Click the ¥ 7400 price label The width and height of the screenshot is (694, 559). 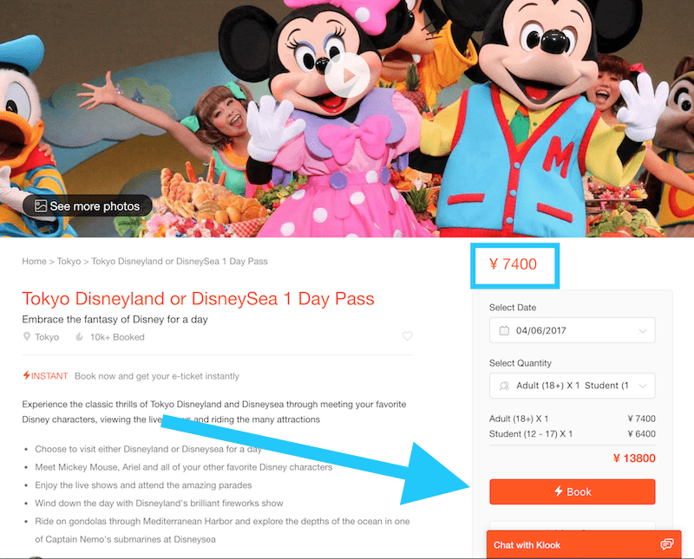point(513,264)
